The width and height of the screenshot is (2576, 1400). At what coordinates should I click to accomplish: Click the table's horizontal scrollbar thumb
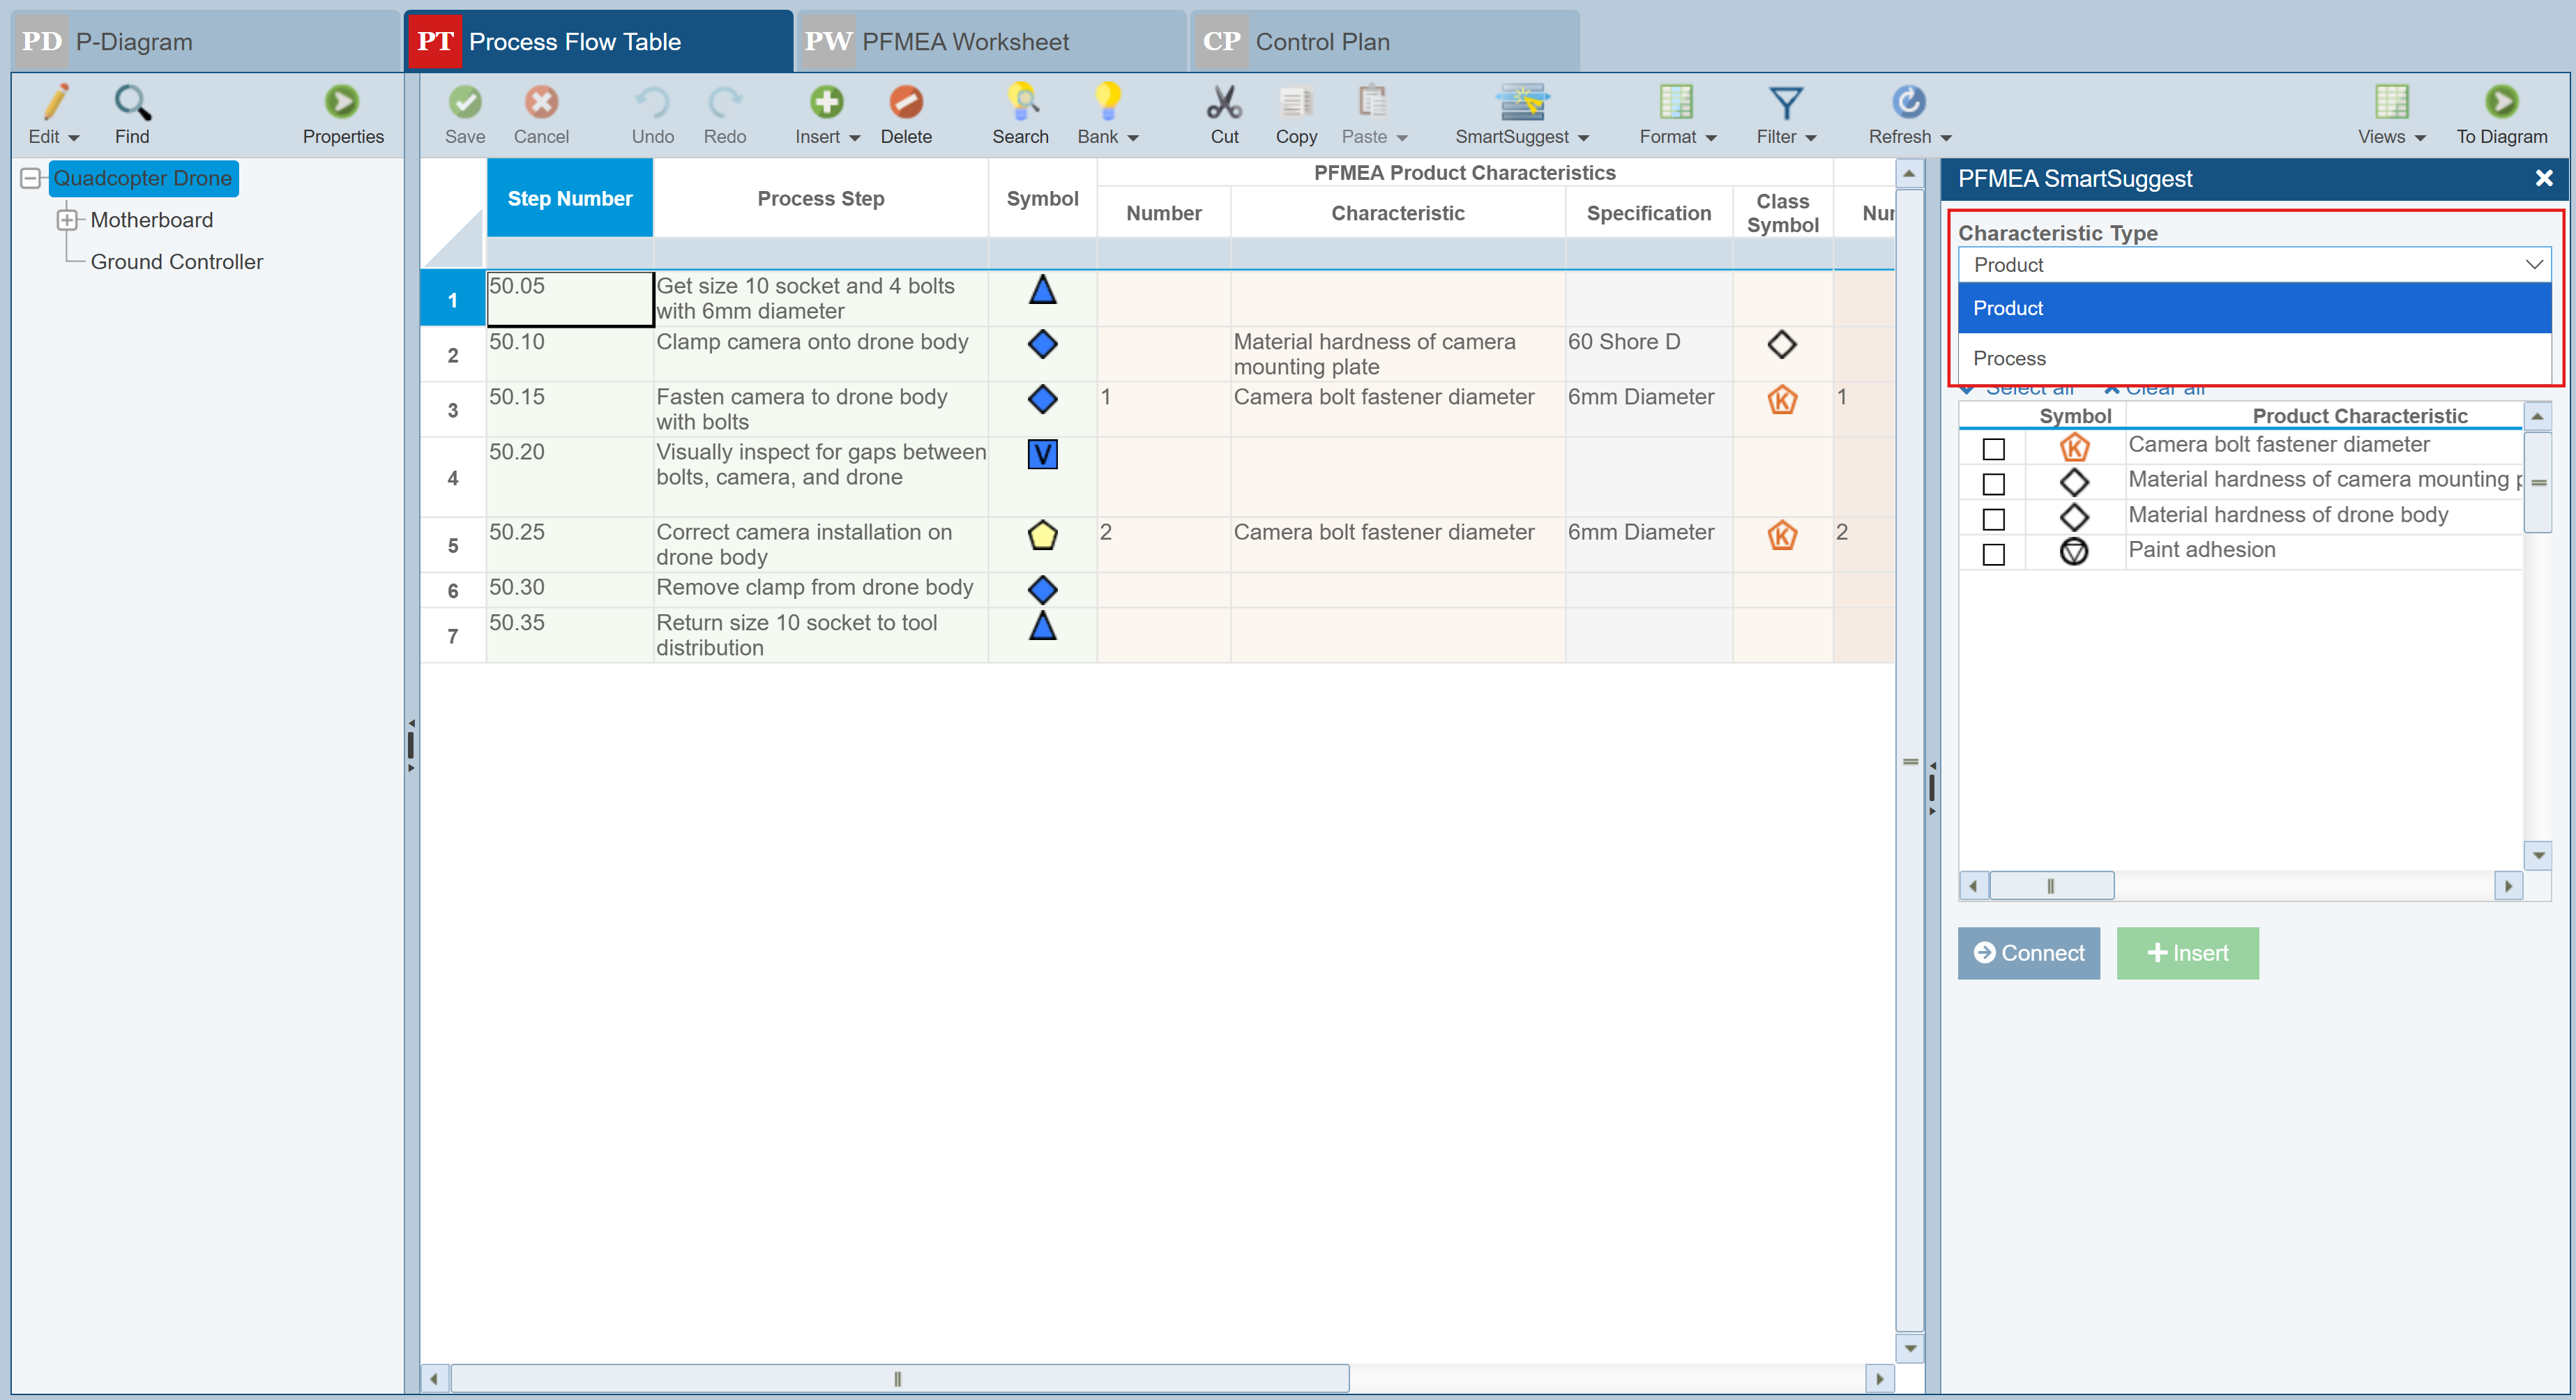click(x=898, y=1379)
